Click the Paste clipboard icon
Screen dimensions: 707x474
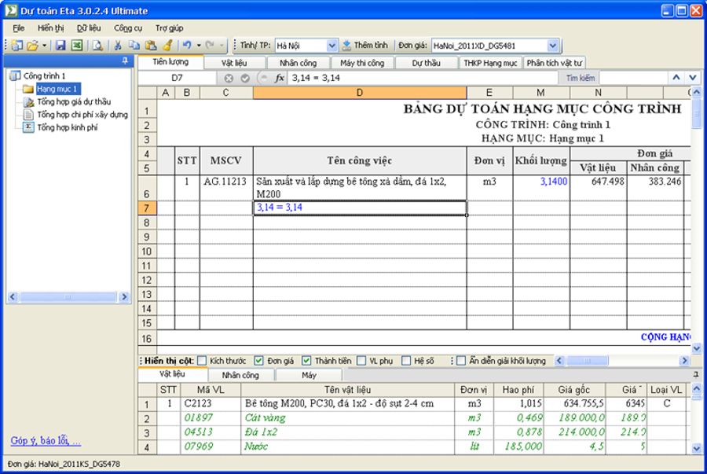coord(149,46)
